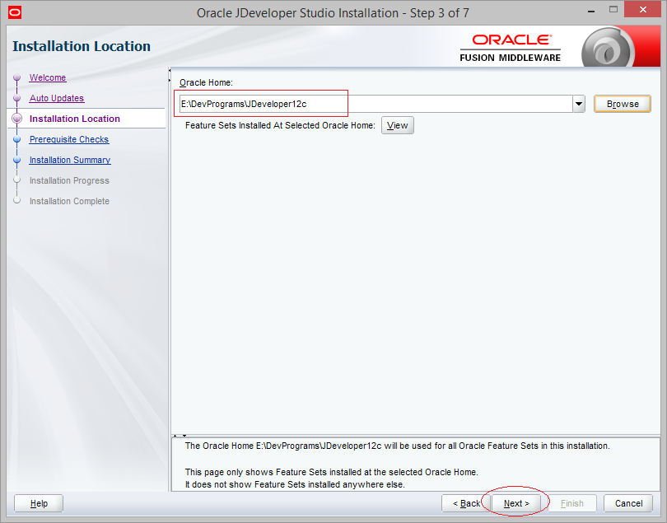This screenshot has height=523, width=667.
Task: Minimize the installer window
Action: (591, 11)
